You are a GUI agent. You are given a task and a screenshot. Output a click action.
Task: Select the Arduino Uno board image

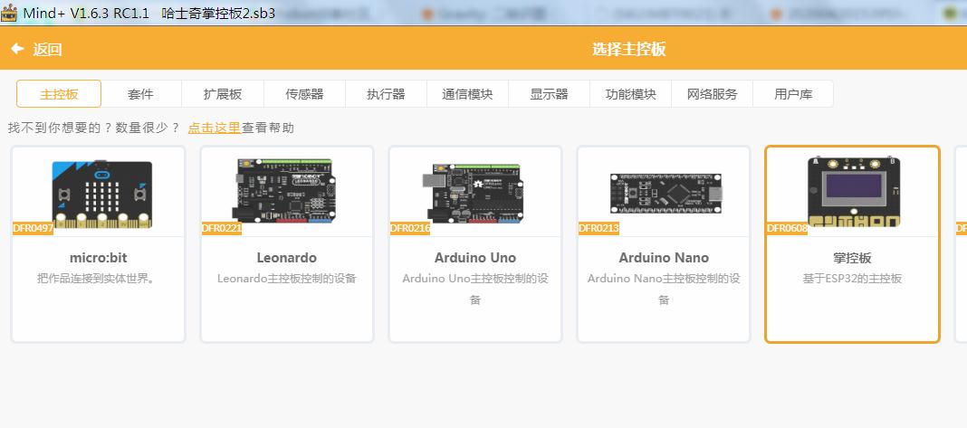(x=474, y=193)
